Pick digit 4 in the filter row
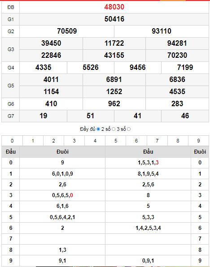210x267 pixels. tap(95, 141)
